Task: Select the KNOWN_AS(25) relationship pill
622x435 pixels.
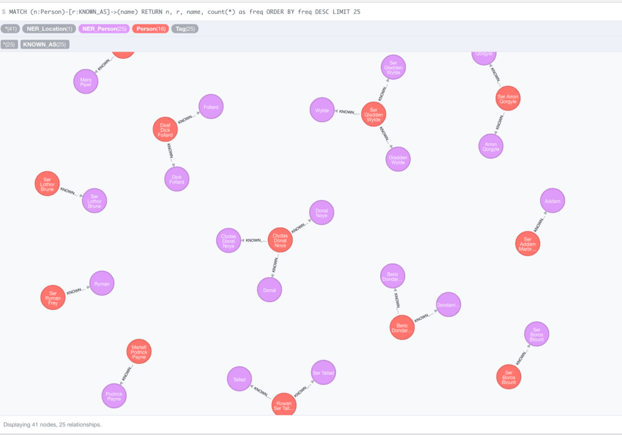Action: tap(45, 44)
